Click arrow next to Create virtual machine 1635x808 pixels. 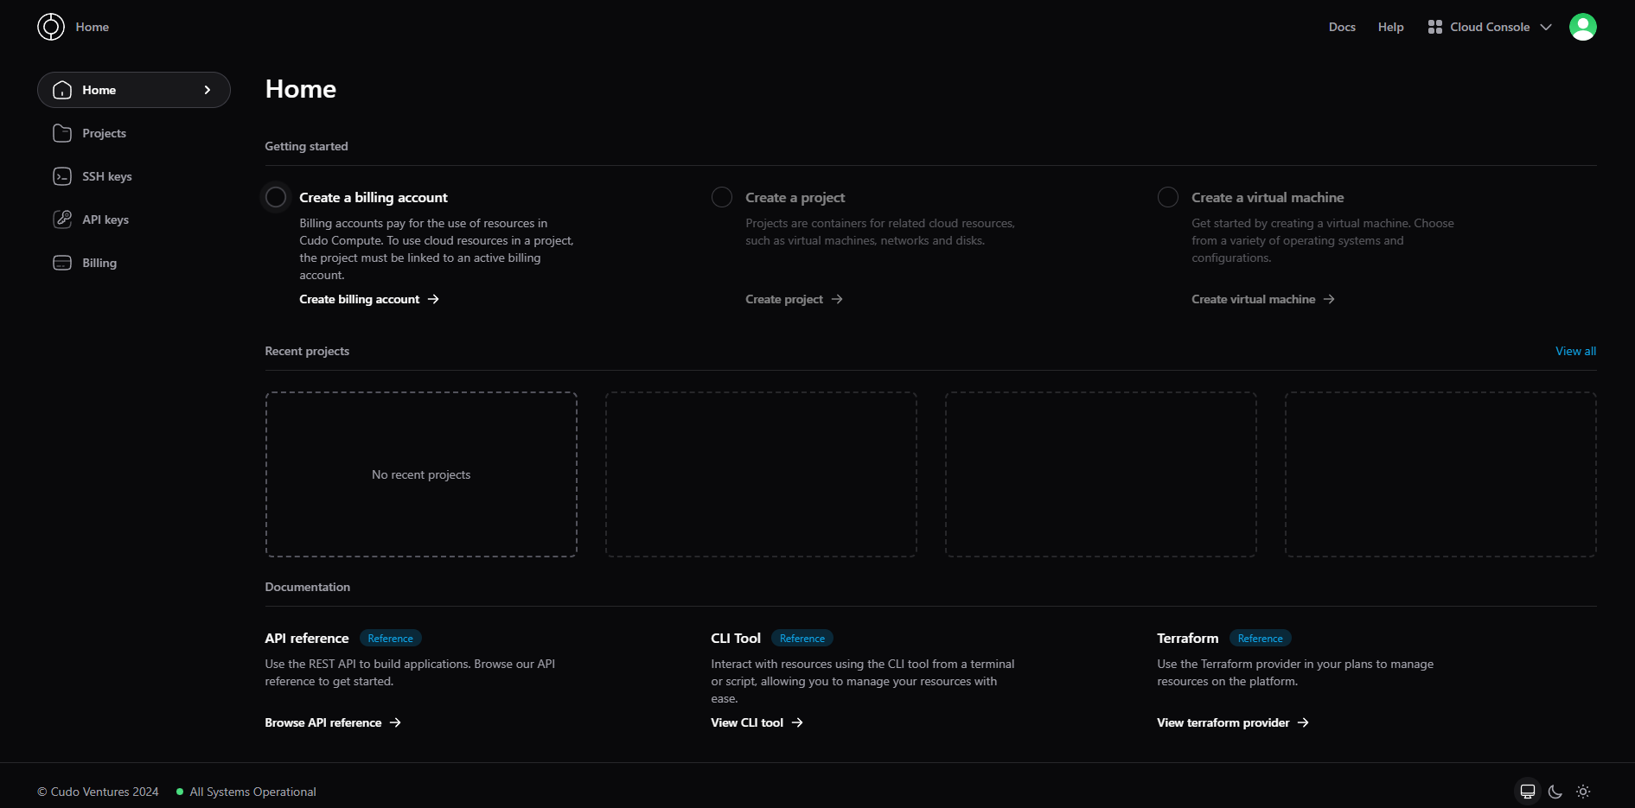click(x=1329, y=299)
